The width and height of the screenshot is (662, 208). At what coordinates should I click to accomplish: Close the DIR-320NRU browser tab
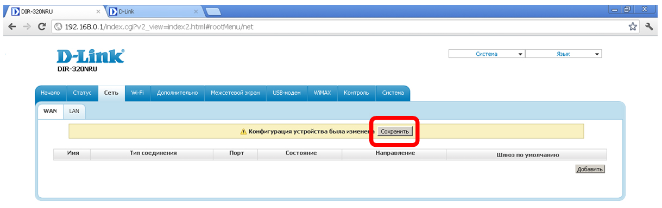coord(98,11)
